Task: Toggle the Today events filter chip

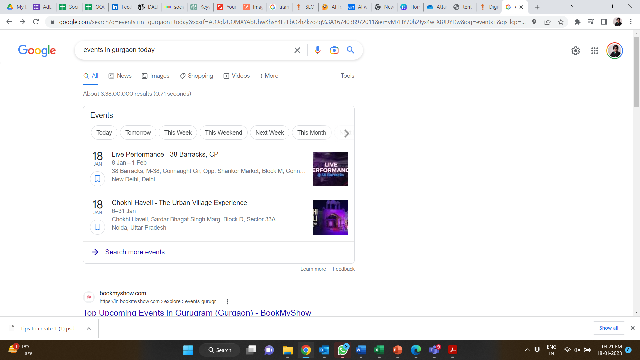Action: pyautogui.click(x=104, y=132)
